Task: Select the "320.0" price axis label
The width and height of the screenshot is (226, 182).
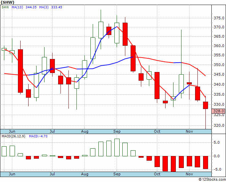Action: point(219,125)
